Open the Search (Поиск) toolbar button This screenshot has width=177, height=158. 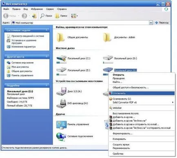(x=46, y=16)
